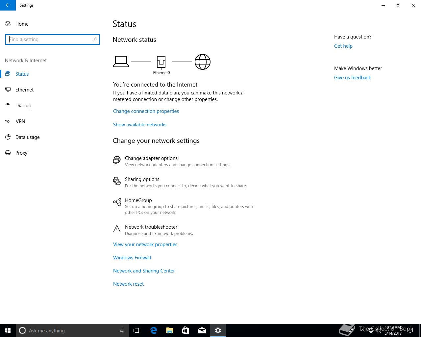Click the Settings gear in the taskbar
The width and height of the screenshot is (421, 337).
point(218,330)
